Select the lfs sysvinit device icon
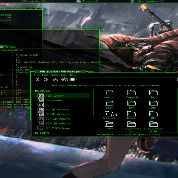 click(40, 101)
